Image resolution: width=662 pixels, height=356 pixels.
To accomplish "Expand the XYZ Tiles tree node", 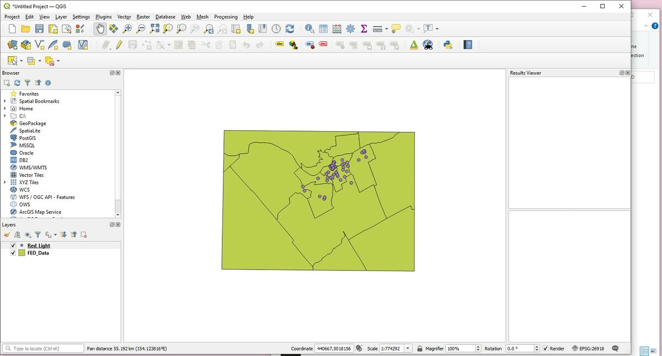I will tap(5, 182).
